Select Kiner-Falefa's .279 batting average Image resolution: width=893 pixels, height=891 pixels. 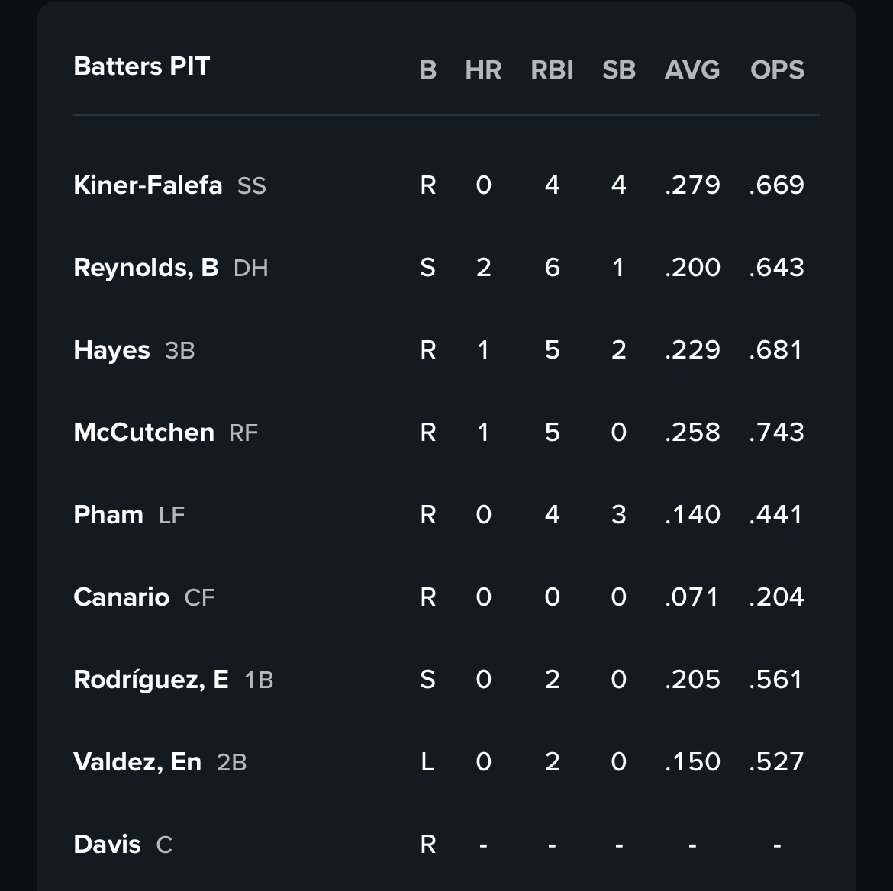coord(692,185)
